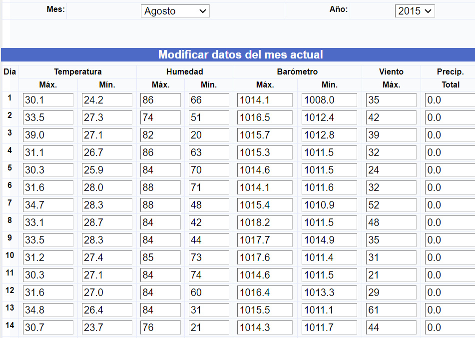Focus day 10 max temperature field 31.2
The width and height of the screenshot is (475, 338).
[48, 257]
